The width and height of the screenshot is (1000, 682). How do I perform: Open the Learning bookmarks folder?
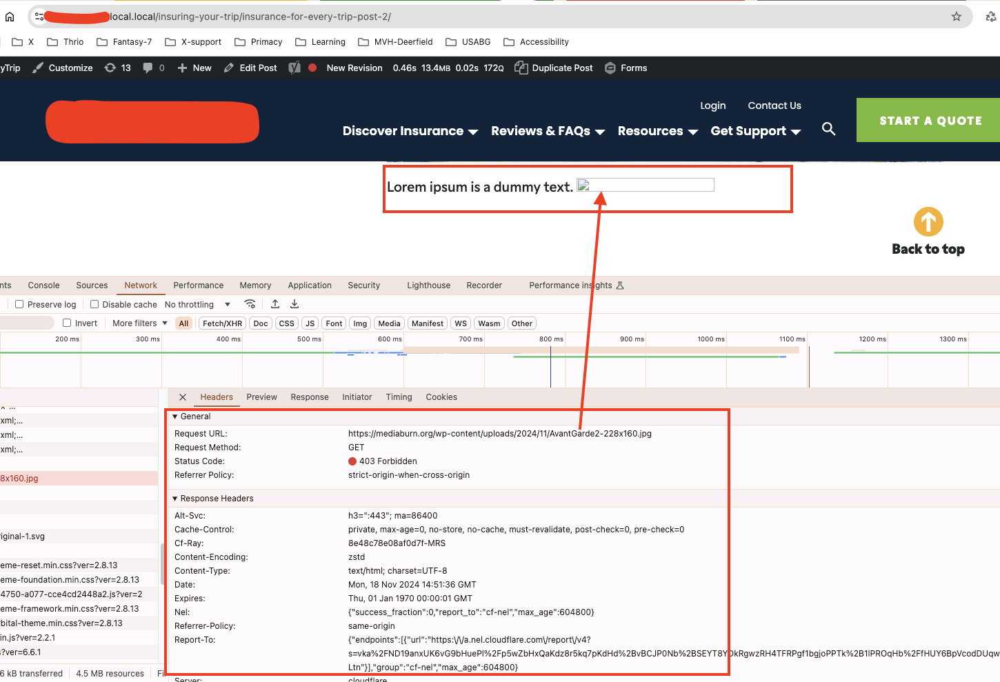pyautogui.click(x=321, y=42)
